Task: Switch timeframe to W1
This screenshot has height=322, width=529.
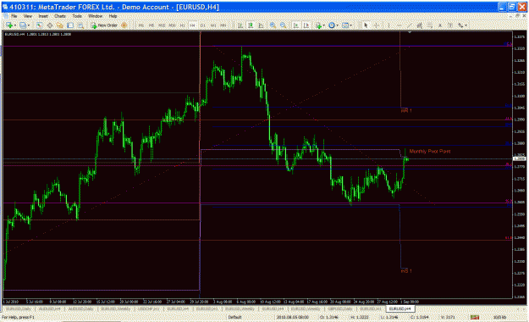Action: (213, 25)
